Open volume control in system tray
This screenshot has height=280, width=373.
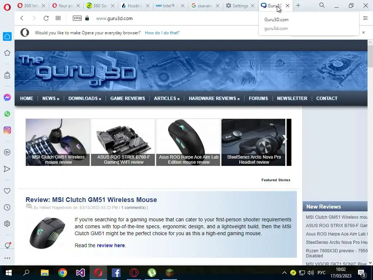pyautogui.click(x=310, y=273)
